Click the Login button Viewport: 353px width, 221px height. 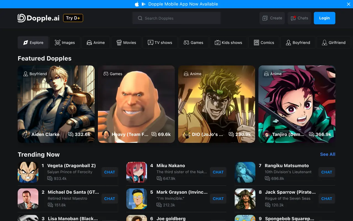(324, 18)
